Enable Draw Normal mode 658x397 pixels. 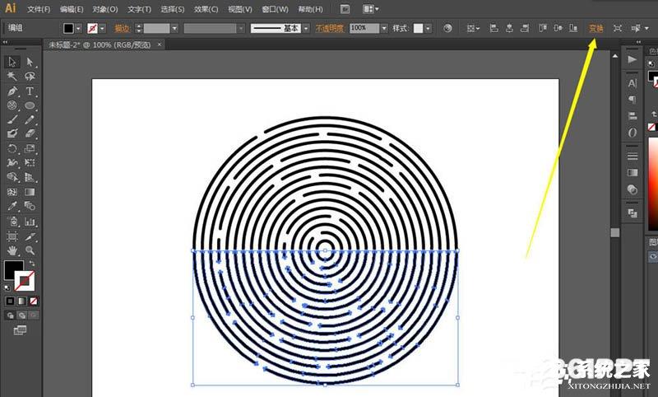click(10, 315)
